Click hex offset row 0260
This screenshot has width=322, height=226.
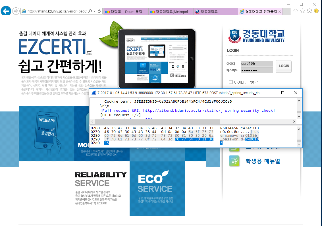coord(95,128)
